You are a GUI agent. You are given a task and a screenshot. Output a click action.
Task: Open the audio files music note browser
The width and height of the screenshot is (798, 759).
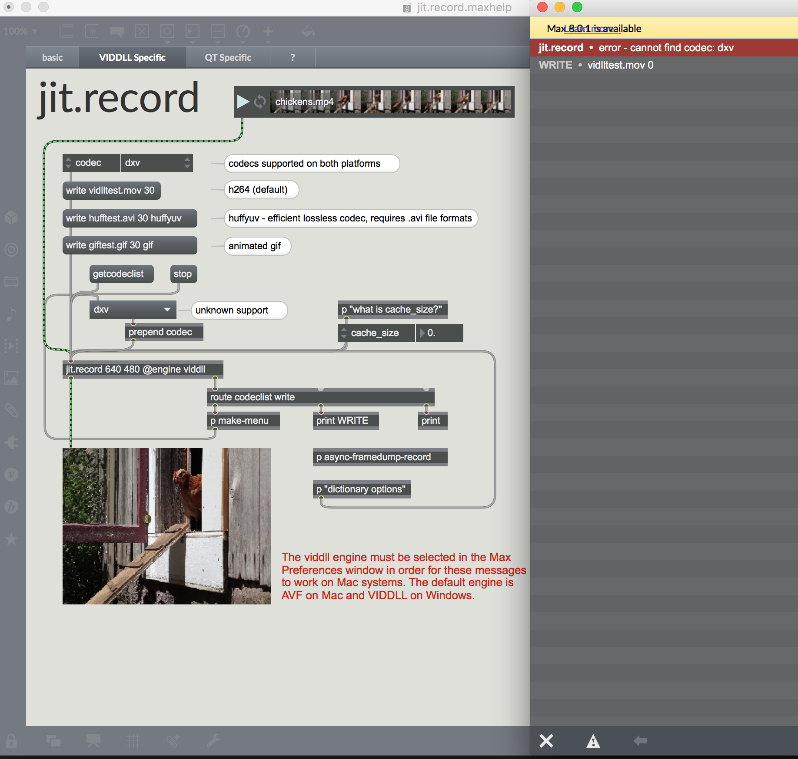pyautogui.click(x=11, y=313)
